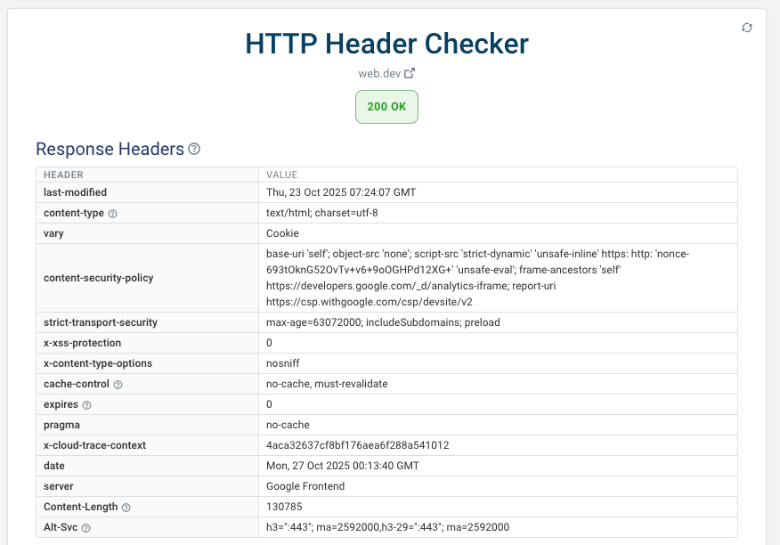
Task: Click the HTTP Header Checker title
Action: tap(386, 43)
